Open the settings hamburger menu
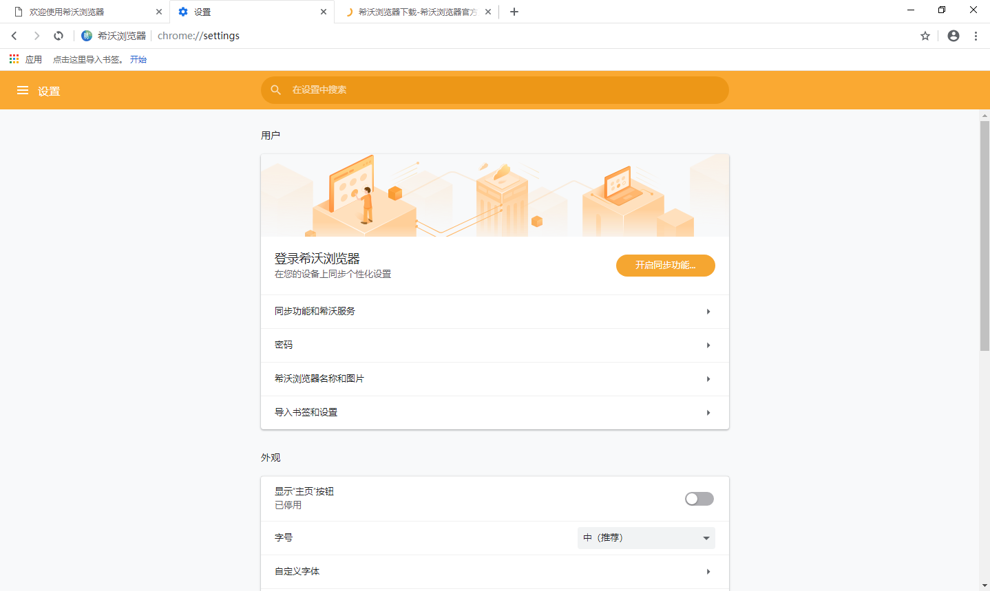 click(23, 90)
